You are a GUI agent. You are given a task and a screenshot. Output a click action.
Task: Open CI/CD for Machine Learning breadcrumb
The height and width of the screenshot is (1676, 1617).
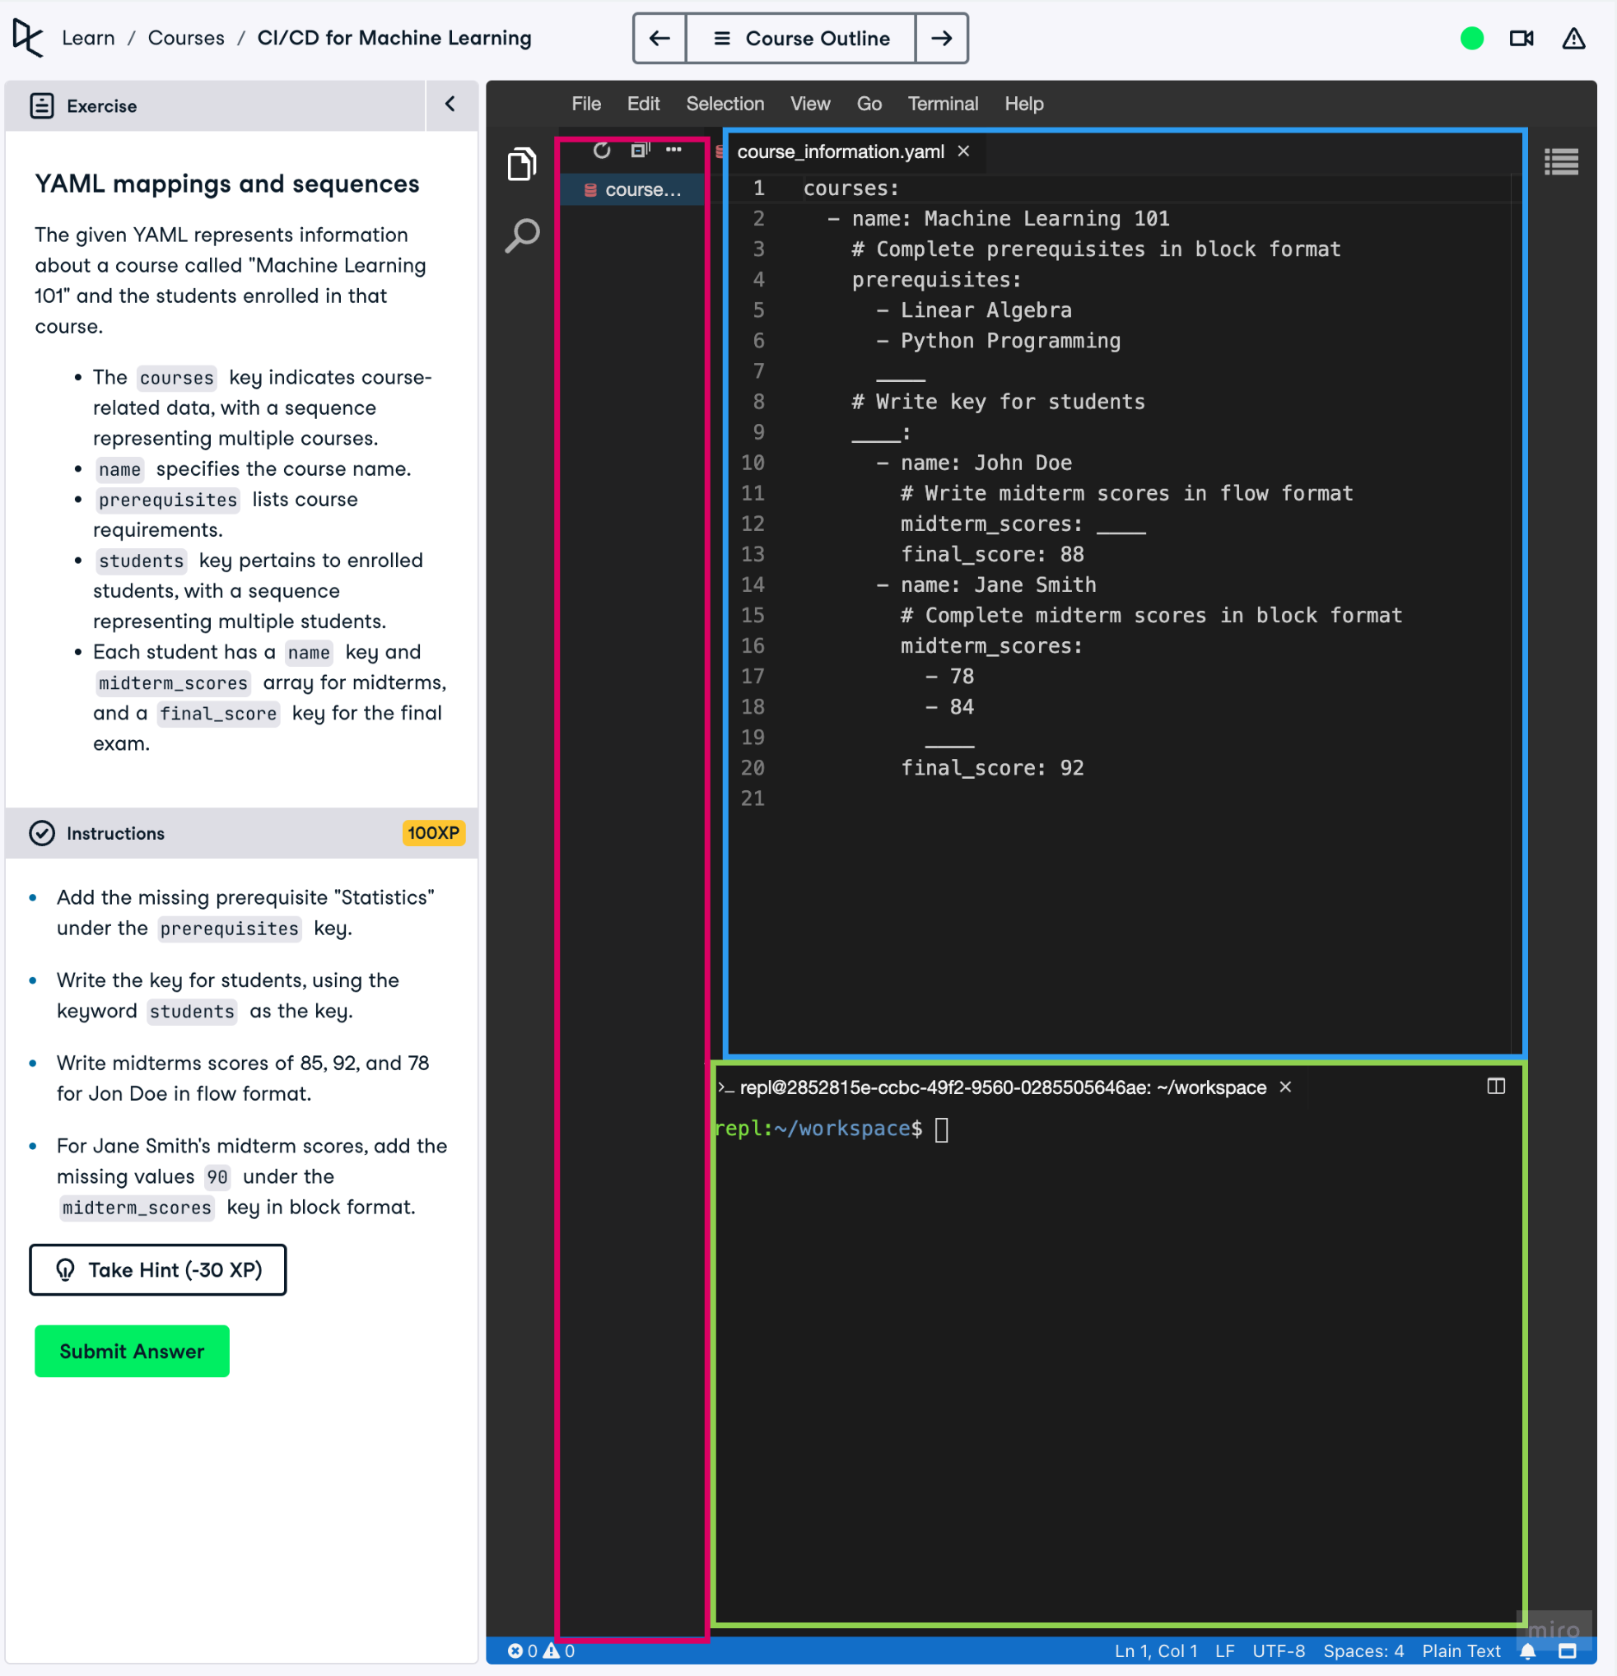[394, 38]
